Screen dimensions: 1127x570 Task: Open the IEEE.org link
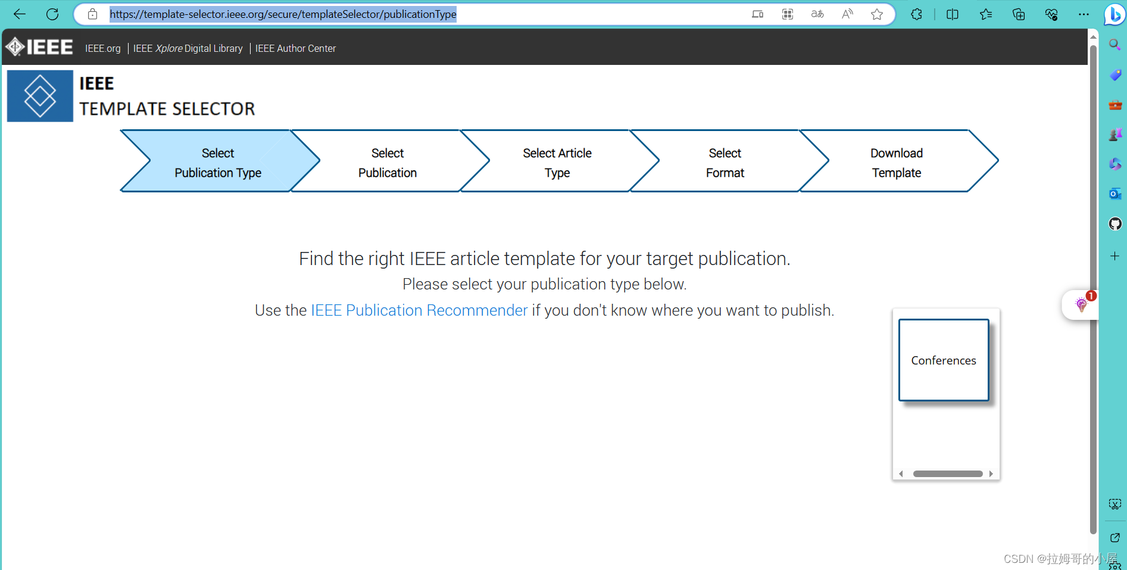103,48
